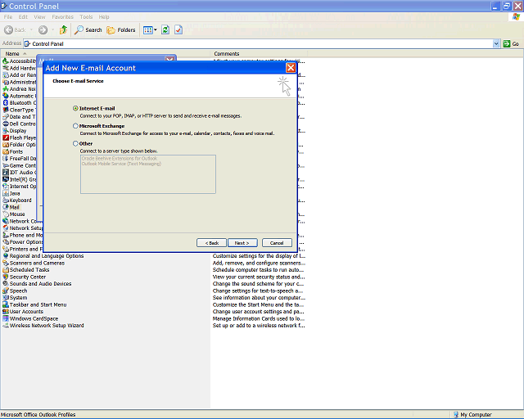Open the Favorites menu
Screen dimensions: 524x419
click(62, 16)
